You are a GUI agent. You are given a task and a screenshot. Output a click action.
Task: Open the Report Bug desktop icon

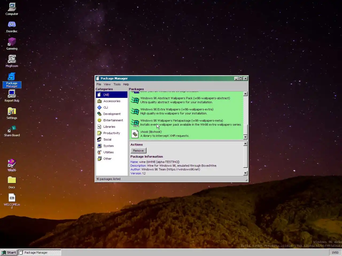(12, 96)
